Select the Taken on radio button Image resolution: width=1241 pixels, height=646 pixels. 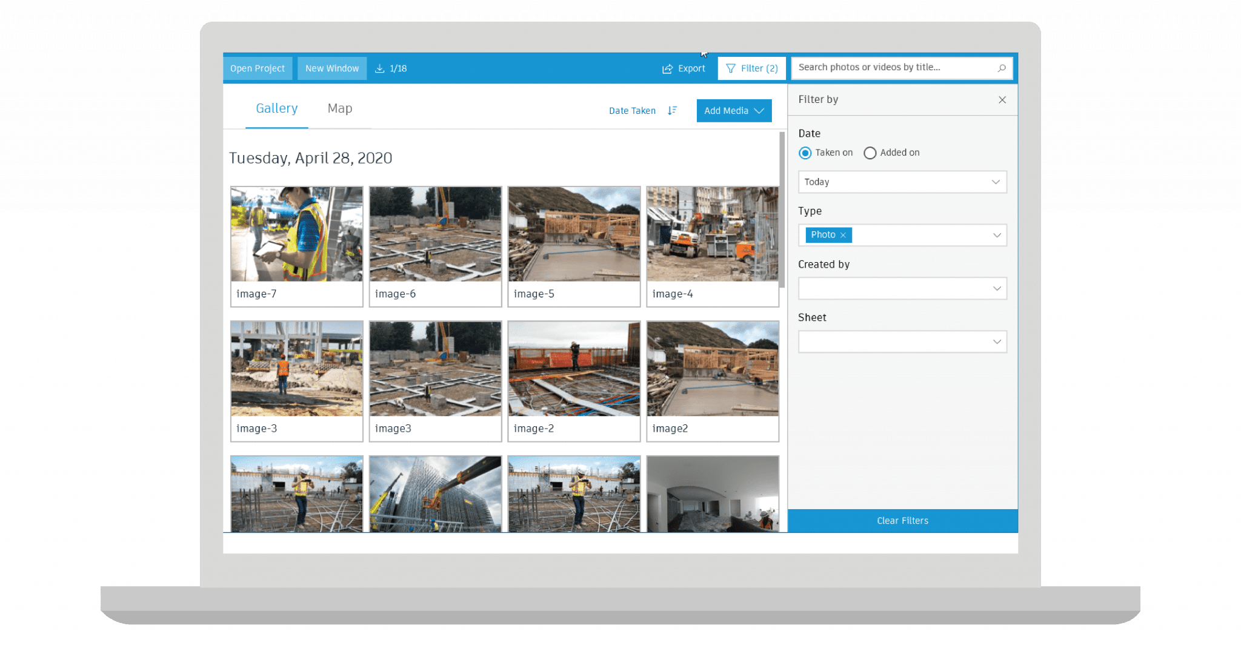click(805, 153)
